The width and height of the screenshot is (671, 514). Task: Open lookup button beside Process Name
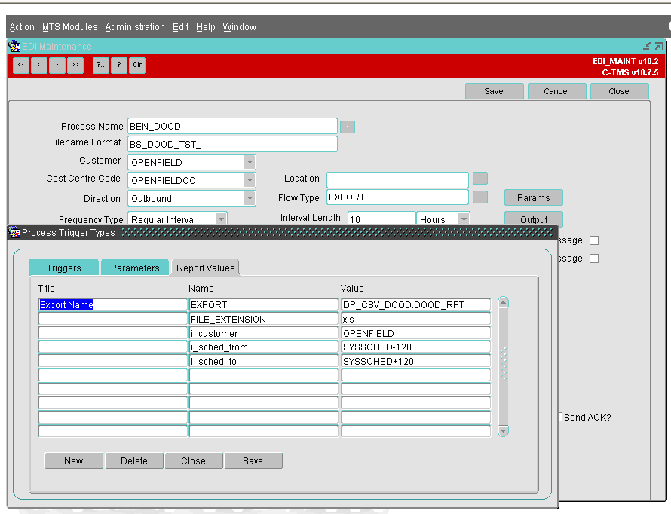[x=348, y=127]
